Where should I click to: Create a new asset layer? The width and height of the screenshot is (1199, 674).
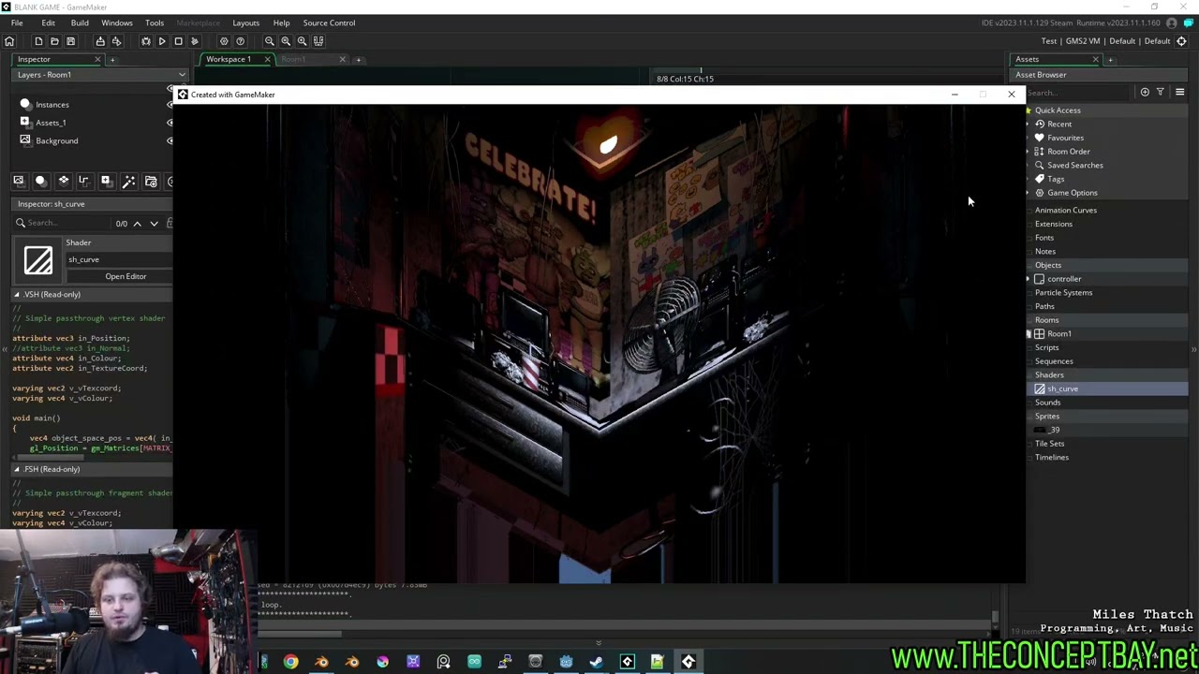[x=106, y=181]
